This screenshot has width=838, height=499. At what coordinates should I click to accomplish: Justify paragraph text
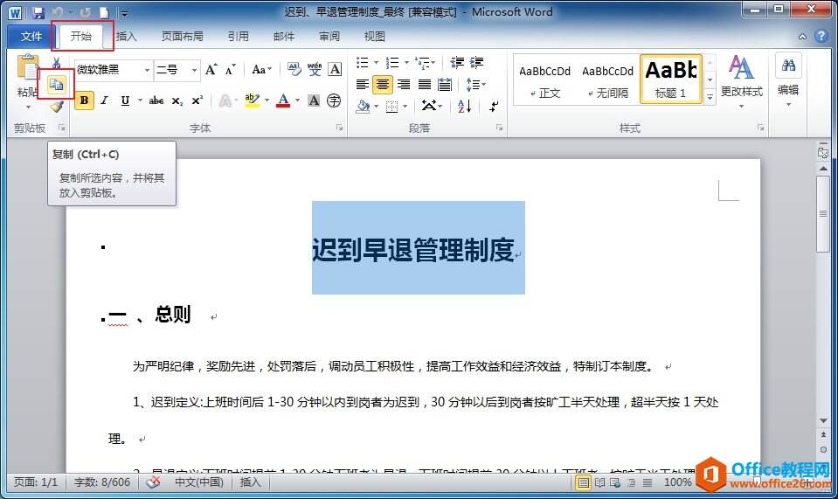tap(425, 85)
